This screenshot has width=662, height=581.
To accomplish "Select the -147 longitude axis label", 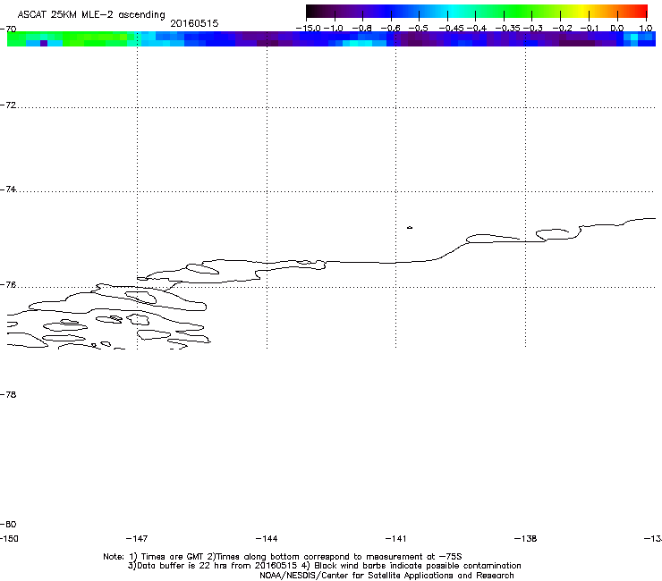I will pyautogui.click(x=137, y=539).
